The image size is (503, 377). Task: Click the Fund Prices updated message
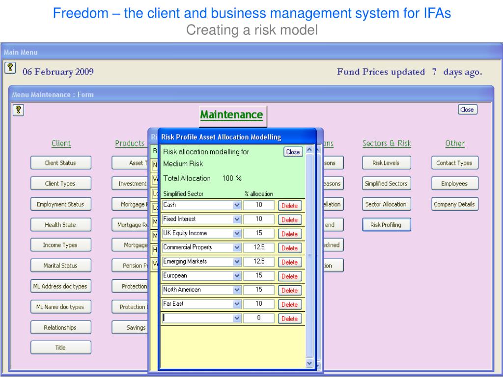pos(409,72)
